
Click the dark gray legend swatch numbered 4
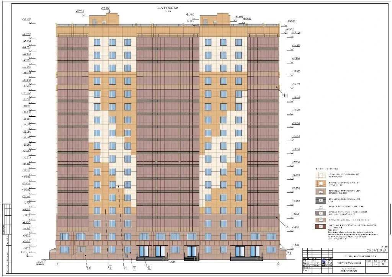point(321,200)
